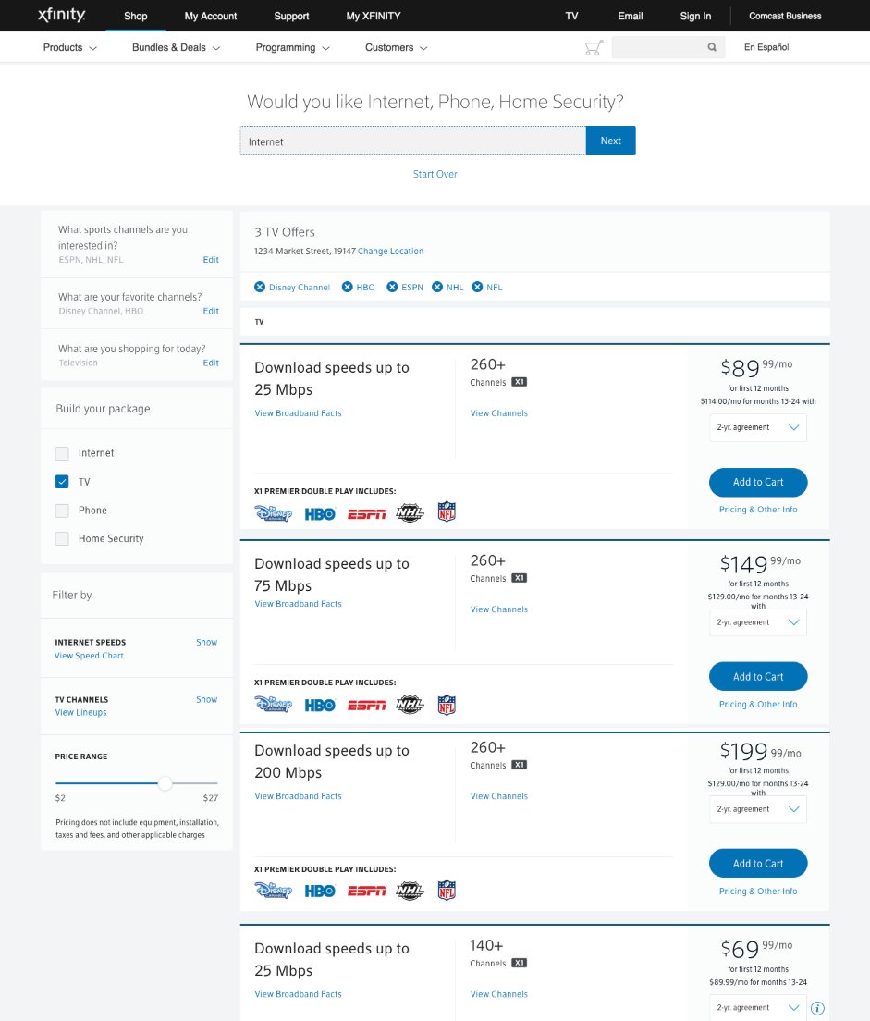
Task: Check the Internet package checkbox
Action: tap(62, 453)
